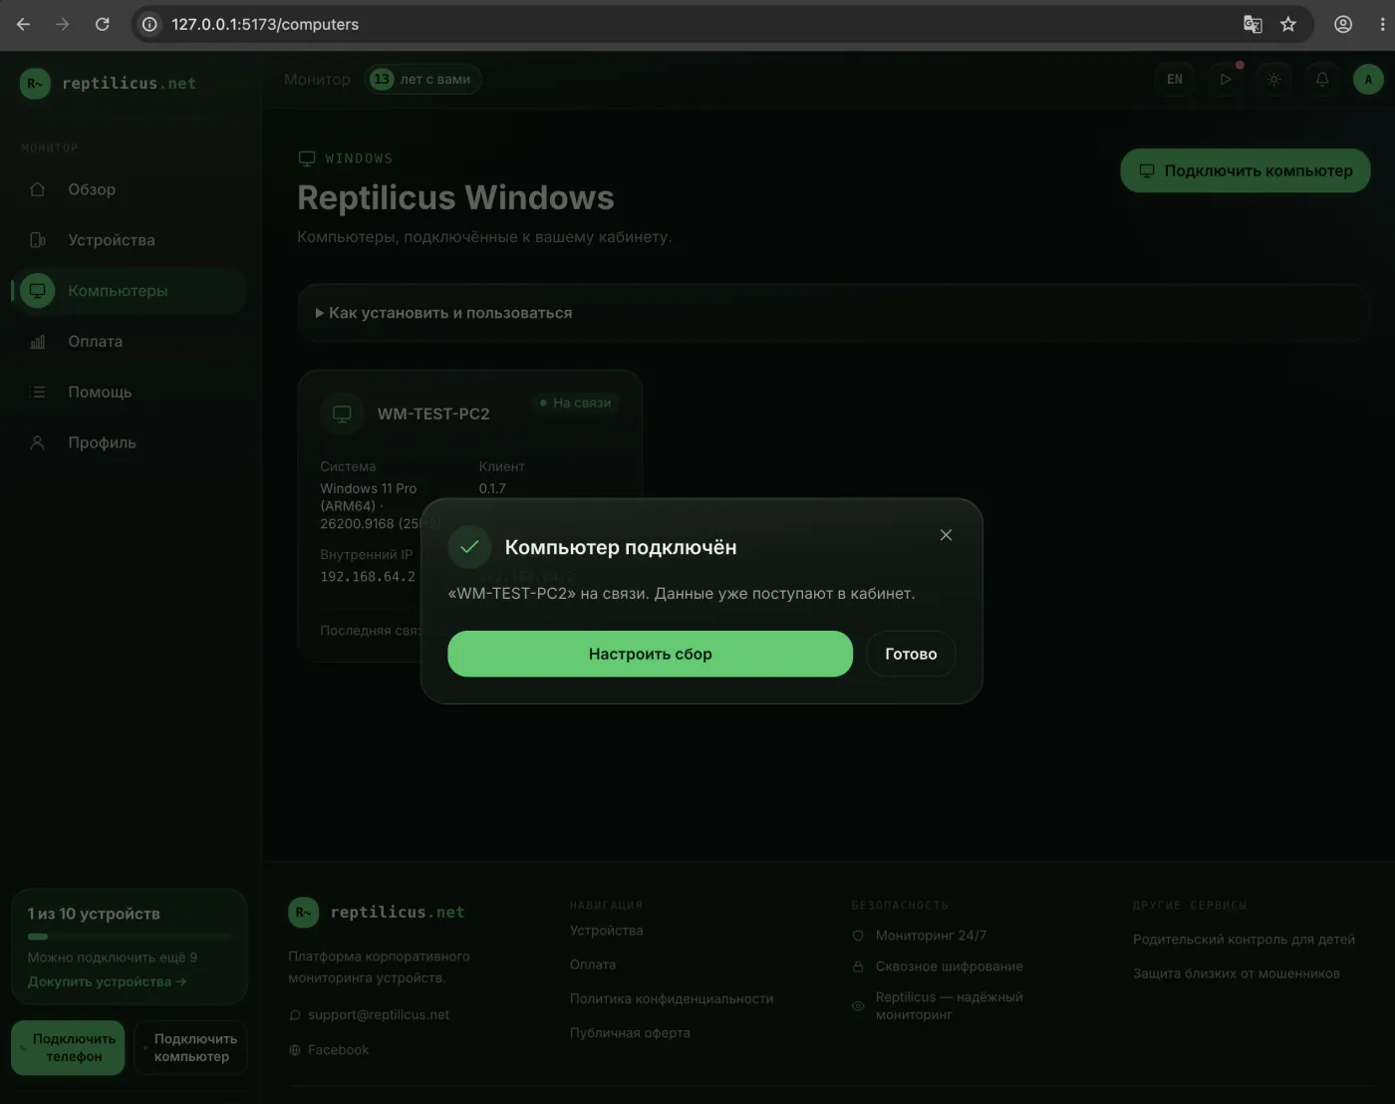This screenshot has height=1104, width=1395.
Task: Click the footer reptilicus.net logo
Action: point(377,912)
